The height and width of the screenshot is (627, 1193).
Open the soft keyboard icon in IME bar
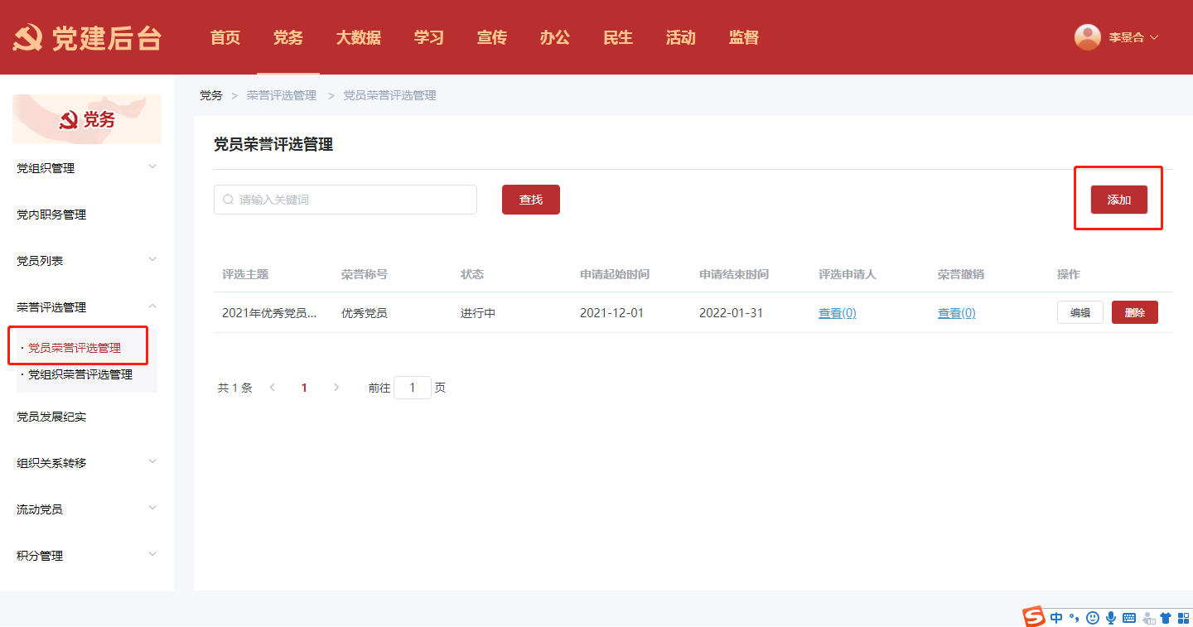[x=1129, y=618]
